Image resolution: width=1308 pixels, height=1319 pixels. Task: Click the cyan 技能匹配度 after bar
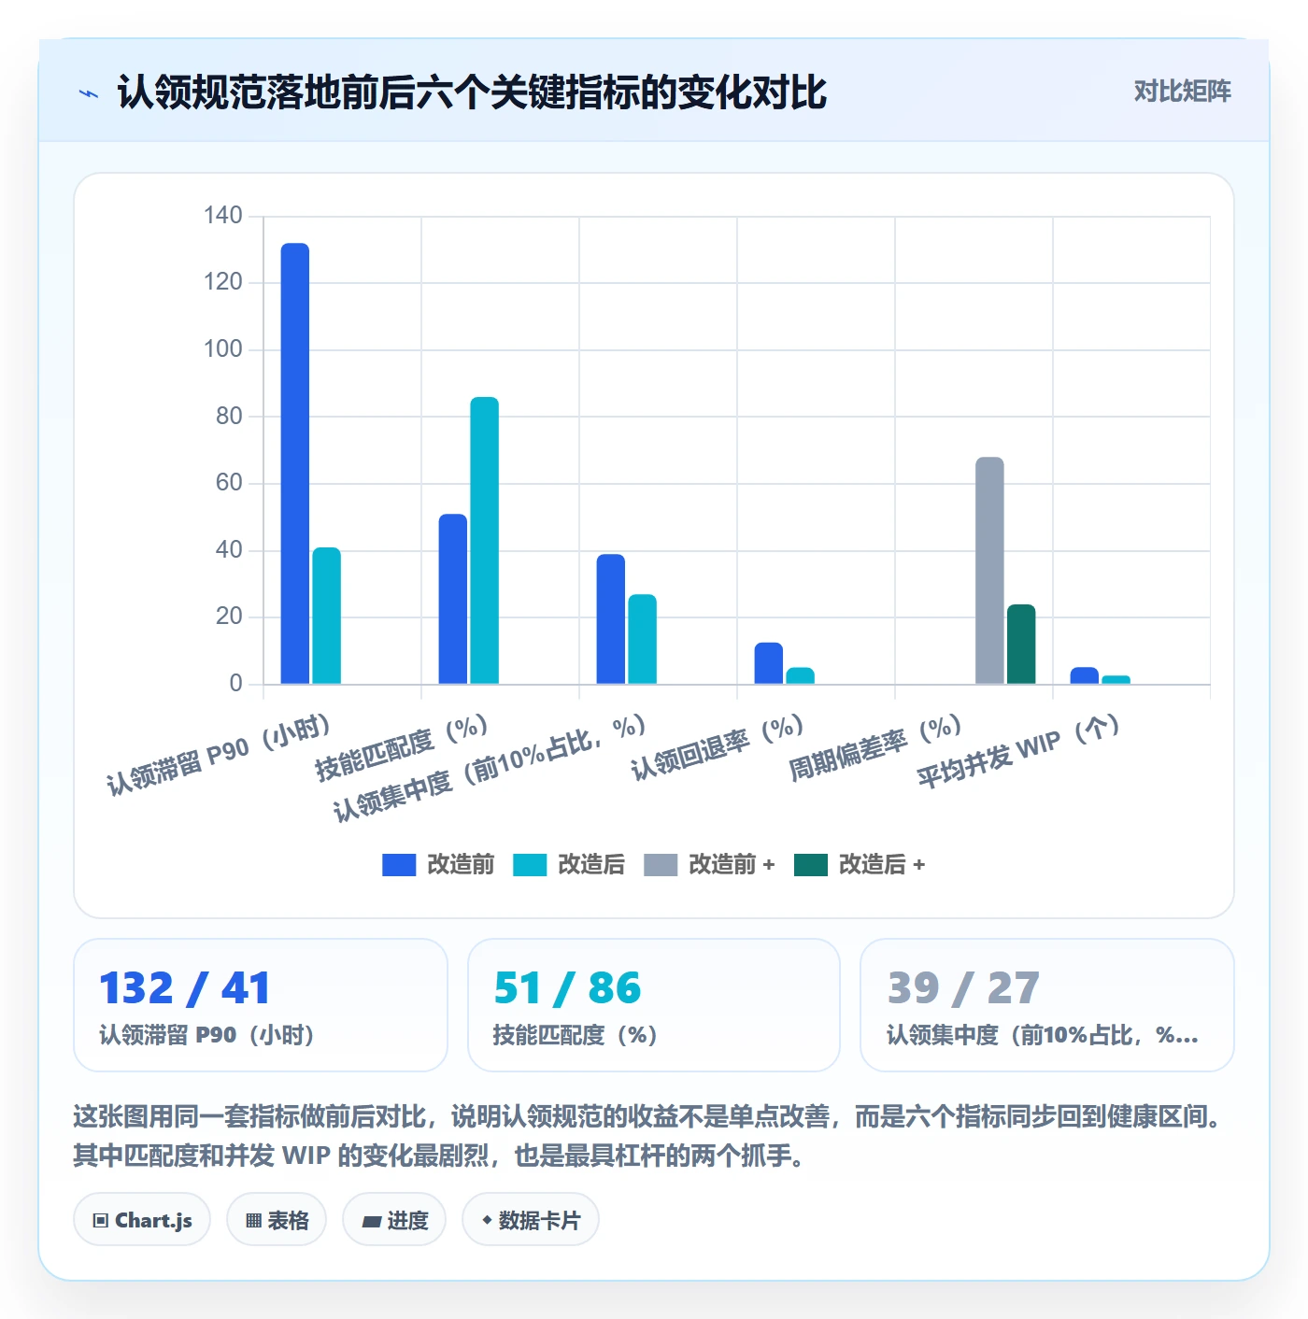(484, 540)
